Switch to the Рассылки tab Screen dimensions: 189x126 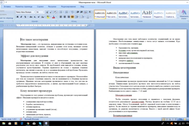52,7
